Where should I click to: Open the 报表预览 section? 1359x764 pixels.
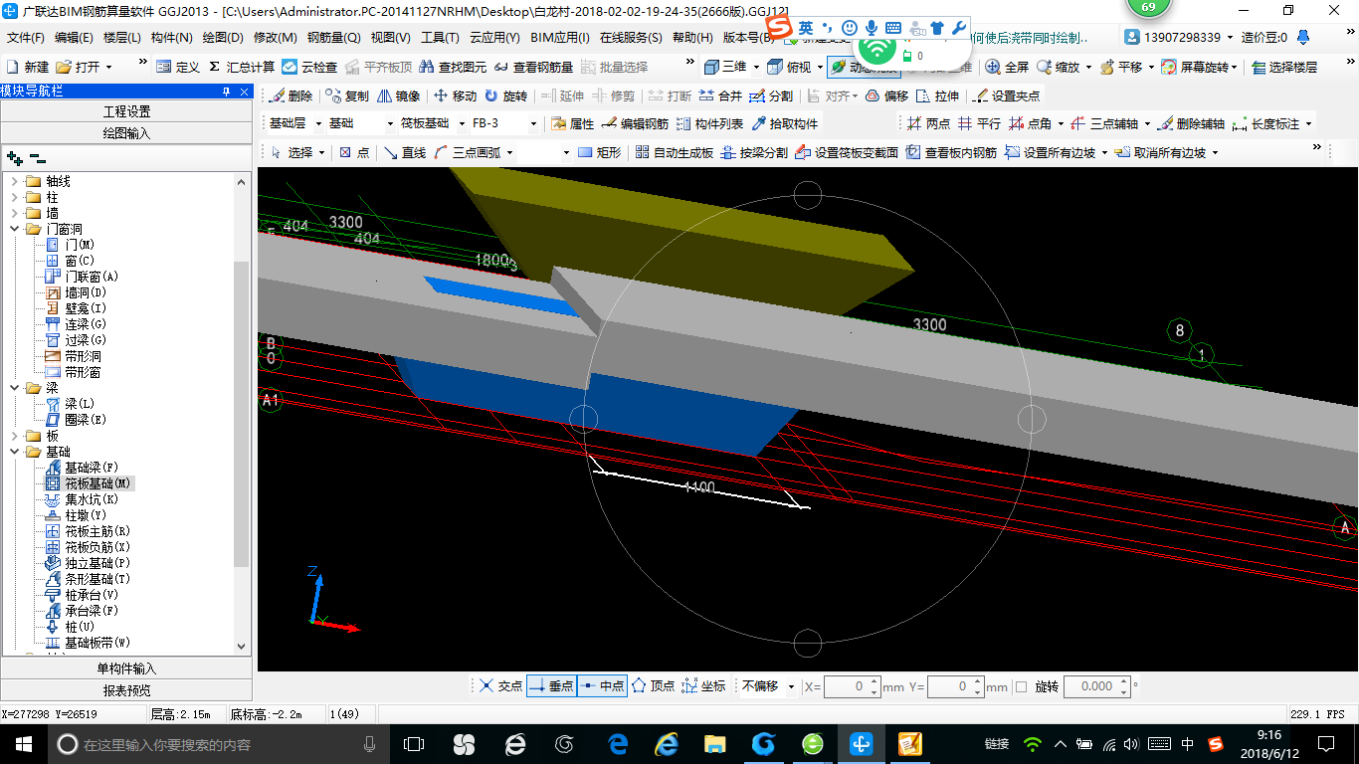pyautogui.click(x=126, y=689)
